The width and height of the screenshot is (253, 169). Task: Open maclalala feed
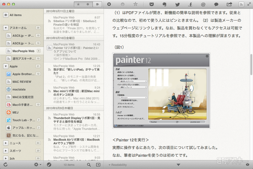coord(22,89)
